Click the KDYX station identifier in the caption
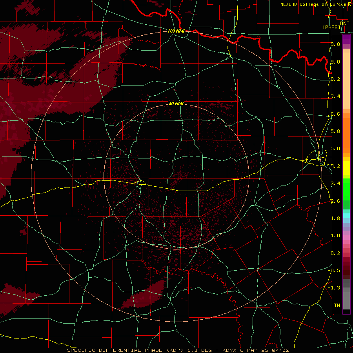Viewport: 353px width, 353px height. tap(229, 350)
